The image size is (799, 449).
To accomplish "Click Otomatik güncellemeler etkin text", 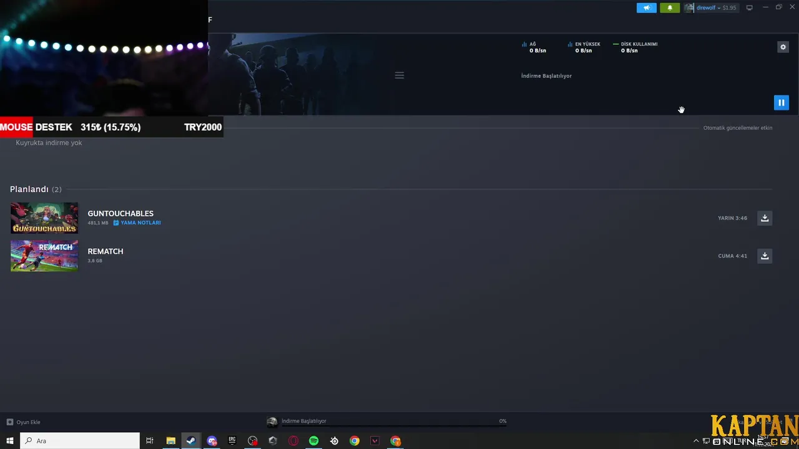I will pos(738,128).
